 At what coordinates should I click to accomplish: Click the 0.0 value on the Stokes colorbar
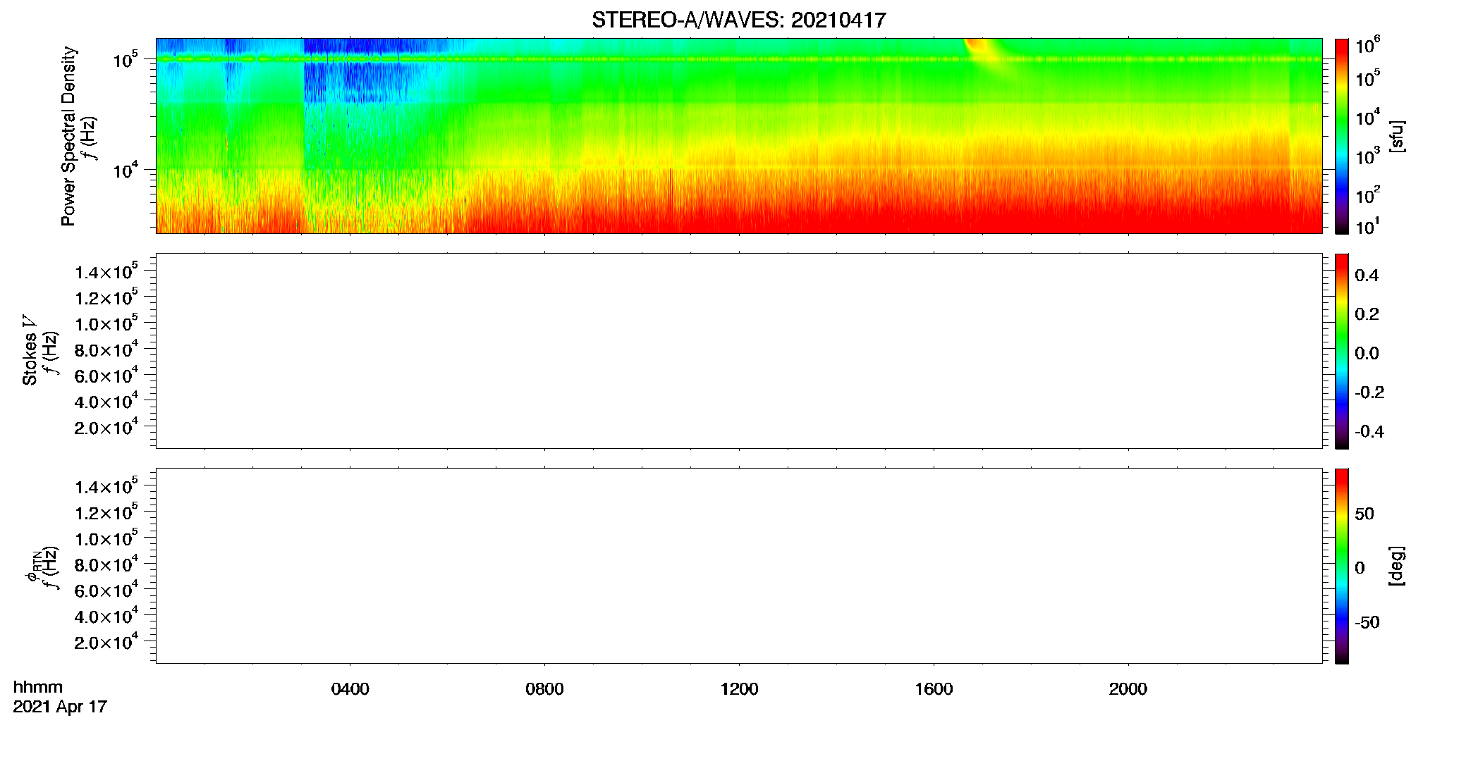(x=1367, y=354)
